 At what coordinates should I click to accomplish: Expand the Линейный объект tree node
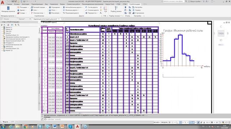[2, 35]
